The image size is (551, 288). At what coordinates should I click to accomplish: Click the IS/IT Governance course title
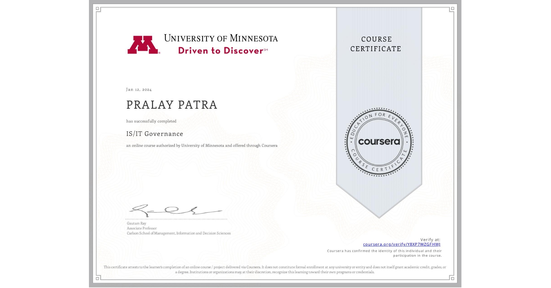click(154, 134)
